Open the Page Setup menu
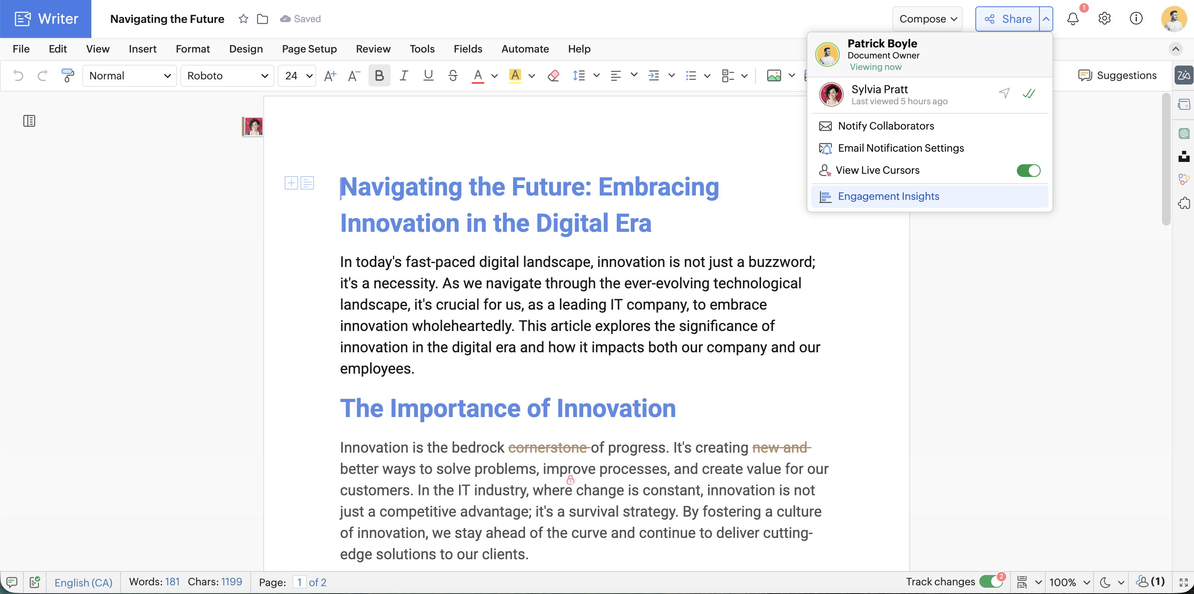This screenshot has height=594, width=1194. (309, 49)
